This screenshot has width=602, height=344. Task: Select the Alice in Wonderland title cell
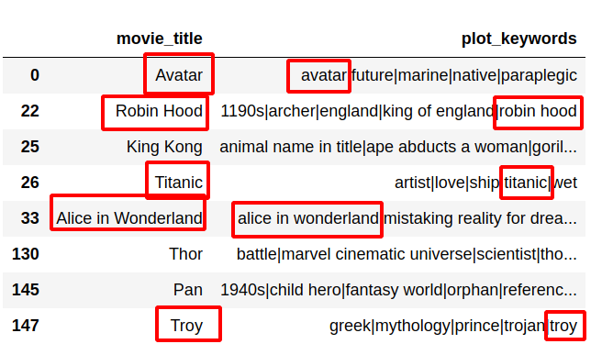(x=129, y=218)
